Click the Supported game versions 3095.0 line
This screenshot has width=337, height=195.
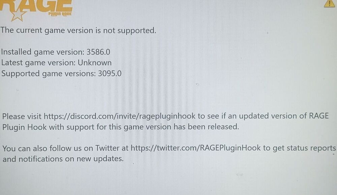pos(61,74)
